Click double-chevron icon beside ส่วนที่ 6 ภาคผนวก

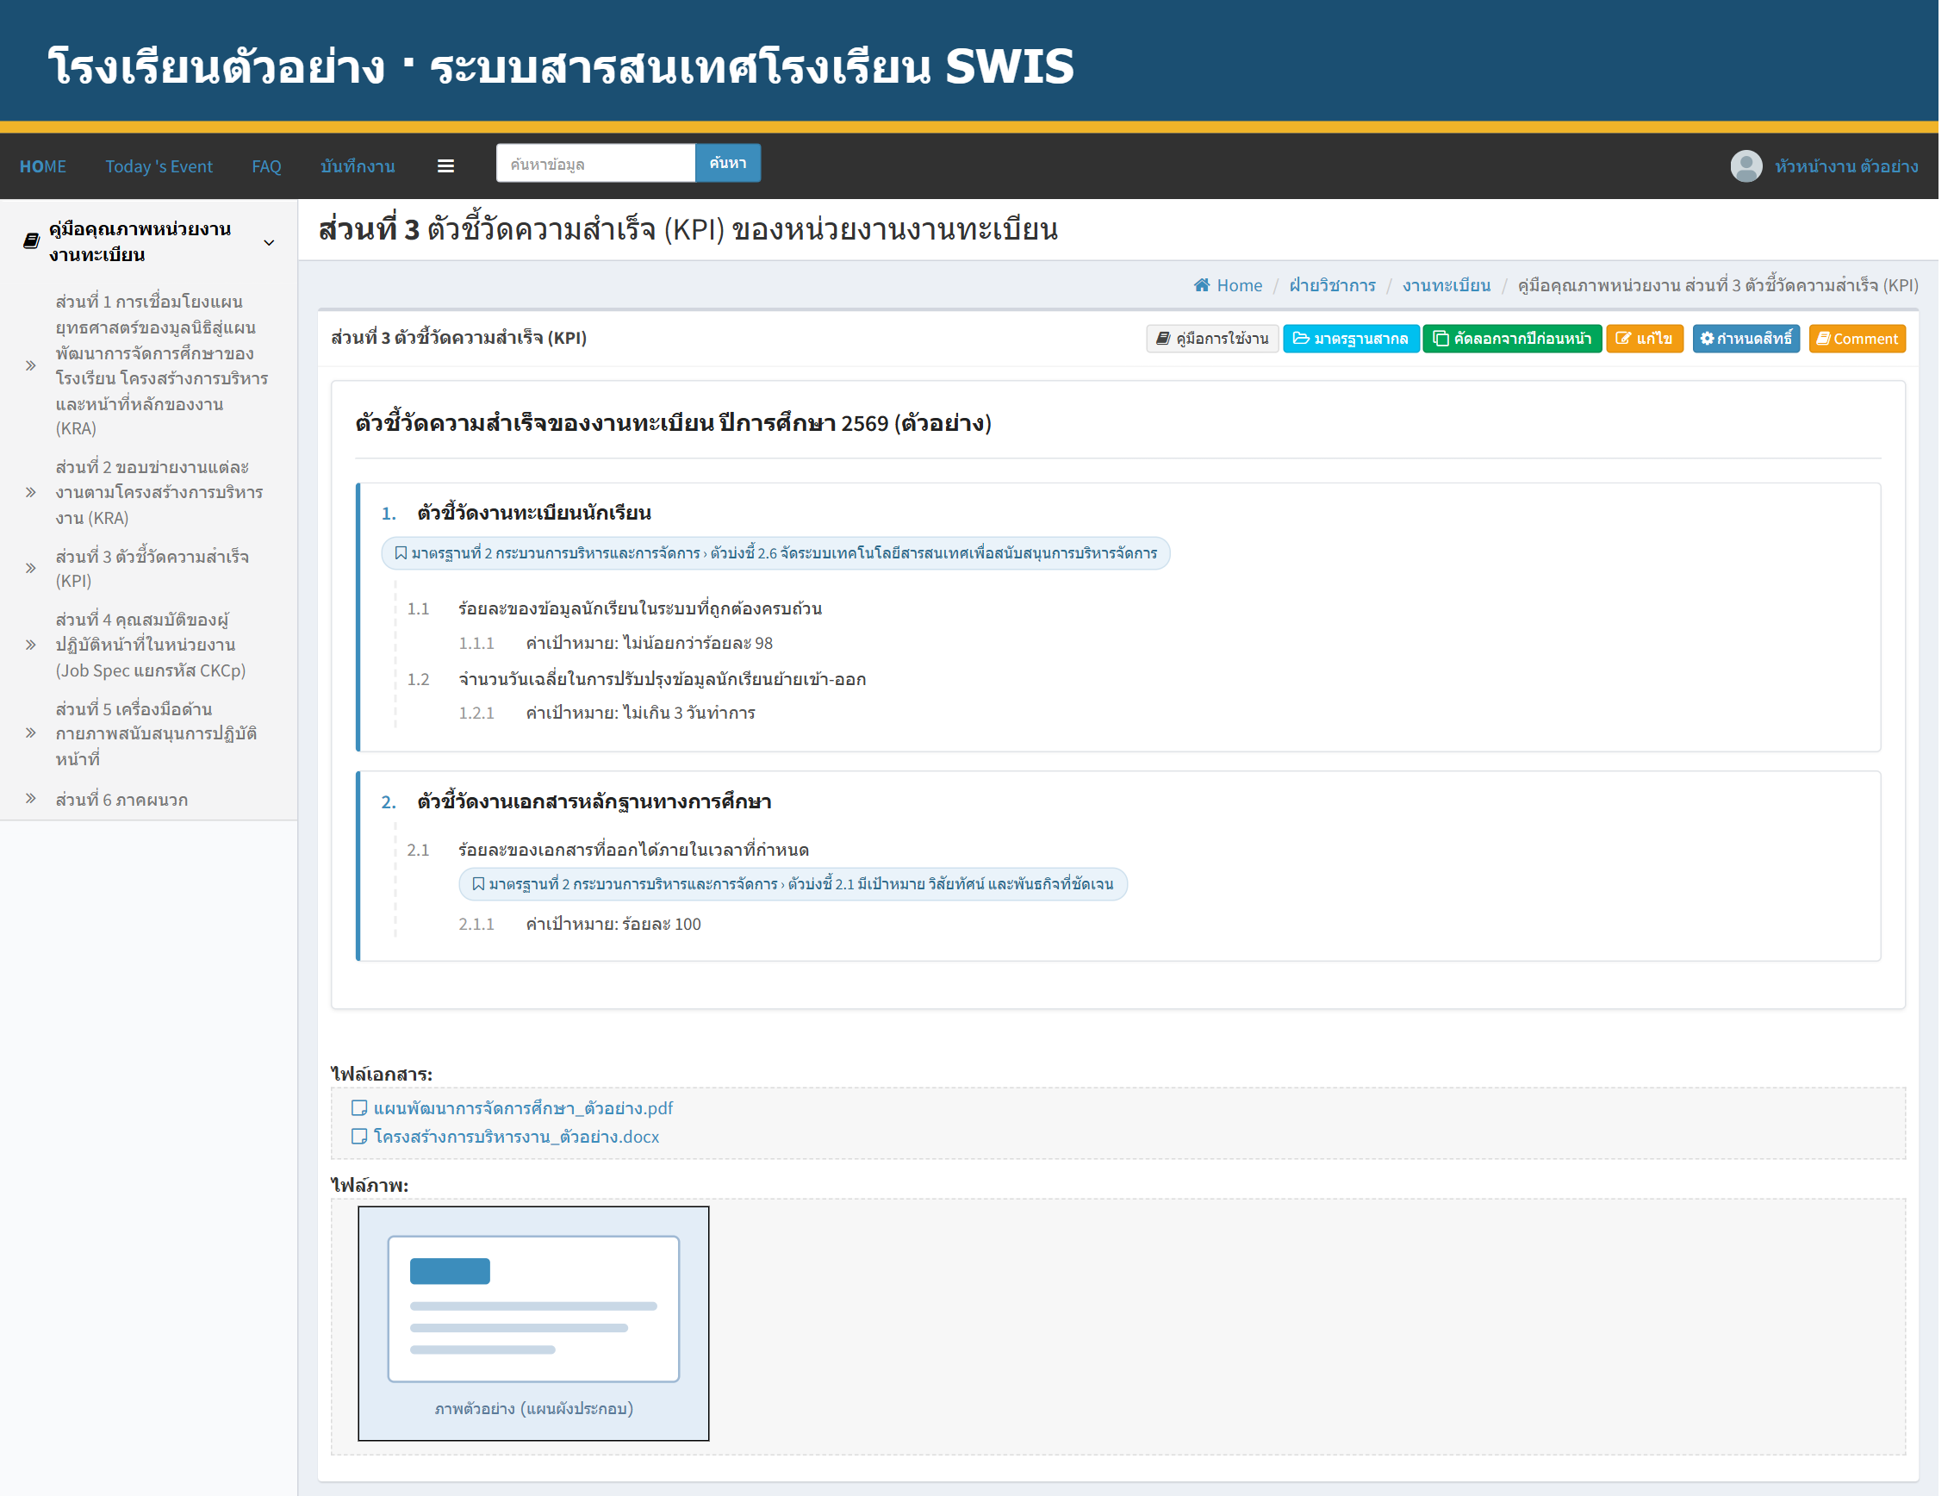[30, 798]
